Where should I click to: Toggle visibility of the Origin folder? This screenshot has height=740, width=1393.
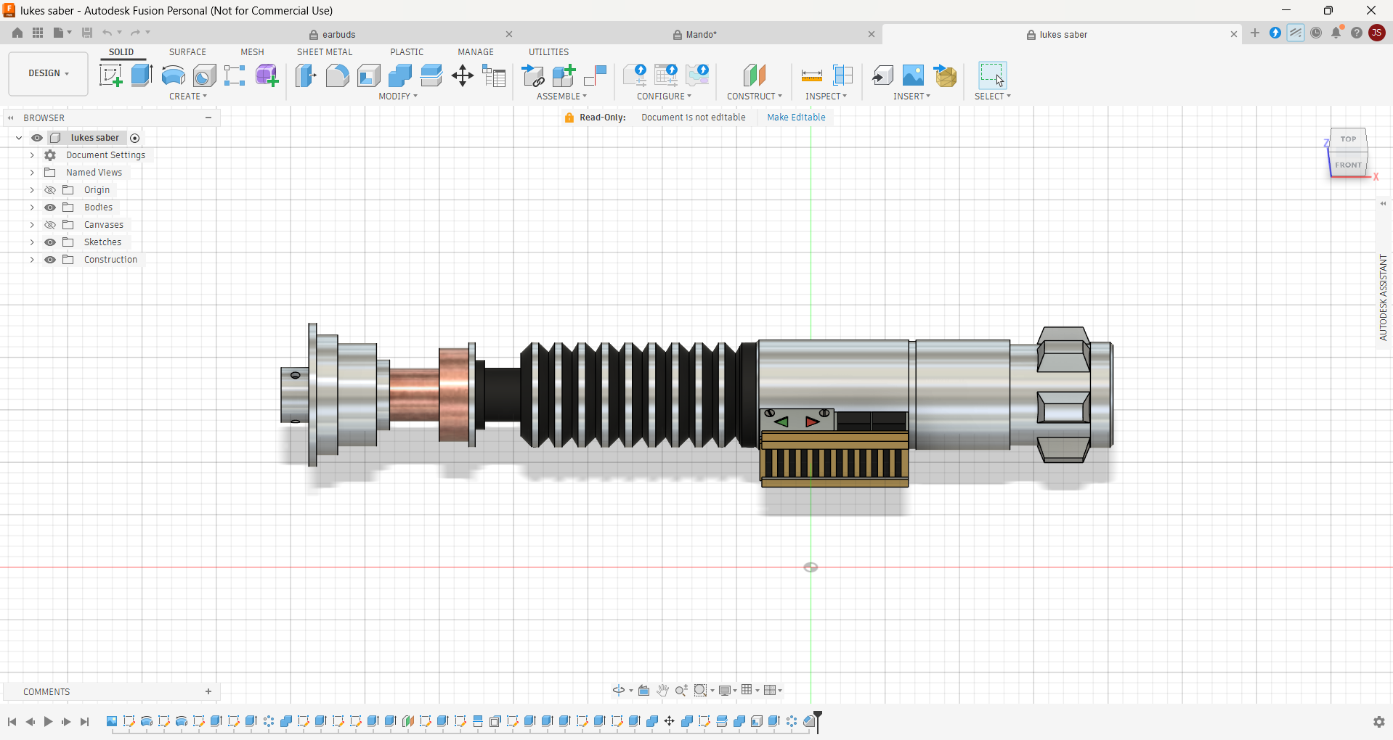(x=50, y=190)
